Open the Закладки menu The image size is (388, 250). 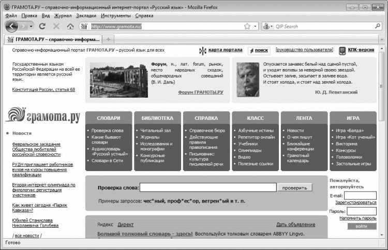[86, 15]
